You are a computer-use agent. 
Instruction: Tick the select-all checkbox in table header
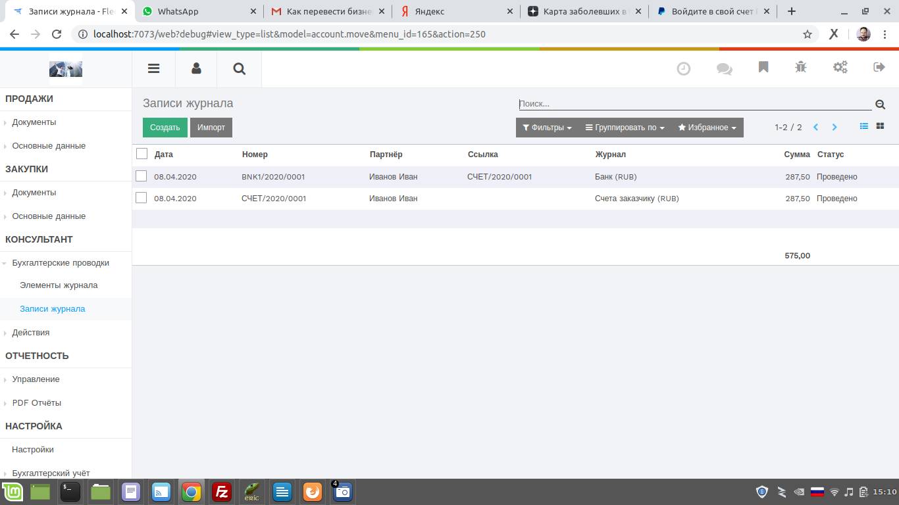point(141,154)
